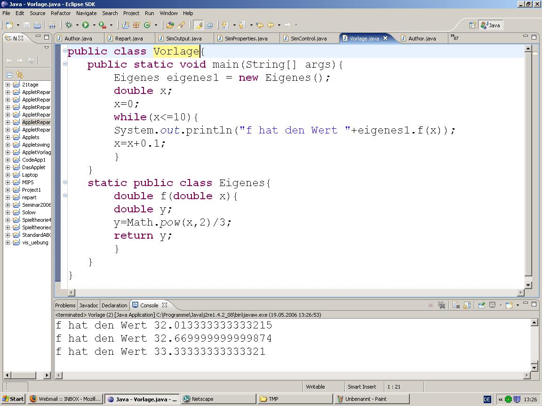This screenshot has width=542, height=406.
Task: Toggle Scroll Lock in Console toolbar
Action: coord(467,305)
